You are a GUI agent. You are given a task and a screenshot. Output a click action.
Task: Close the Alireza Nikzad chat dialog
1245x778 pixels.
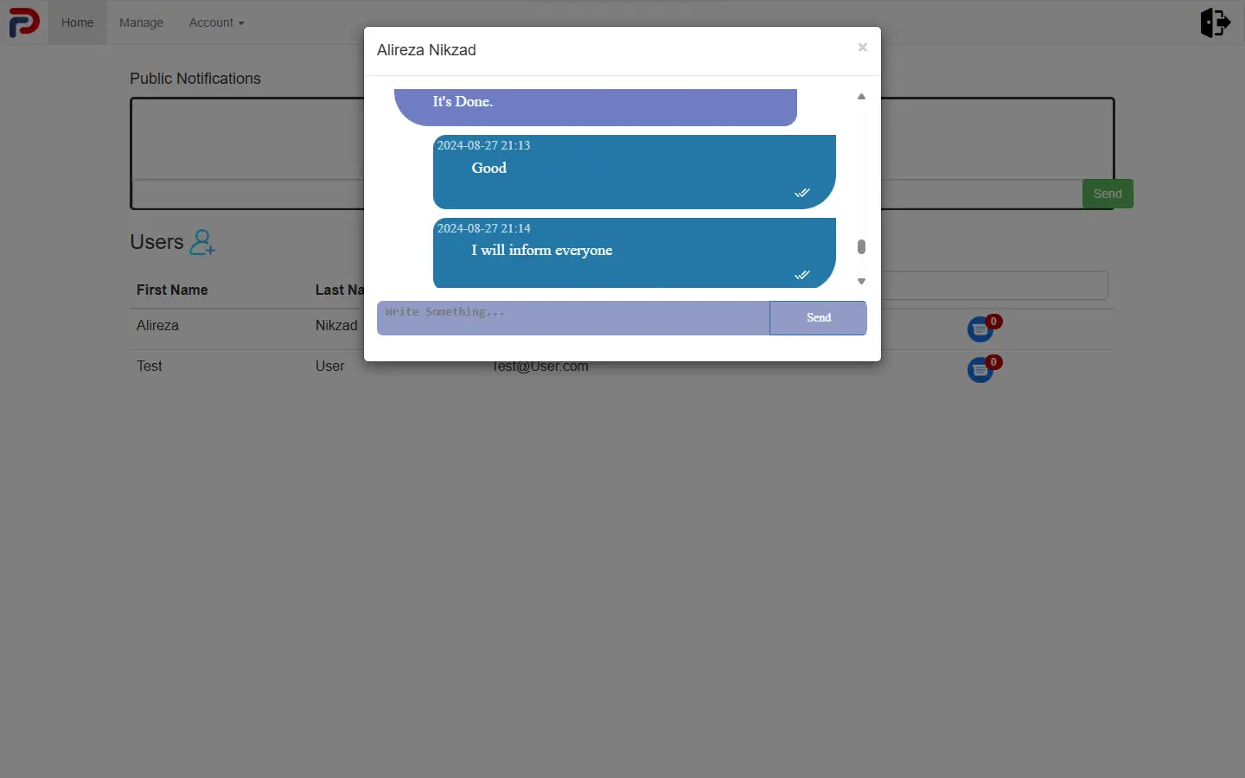pyautogui.click(x=862, y=48)
